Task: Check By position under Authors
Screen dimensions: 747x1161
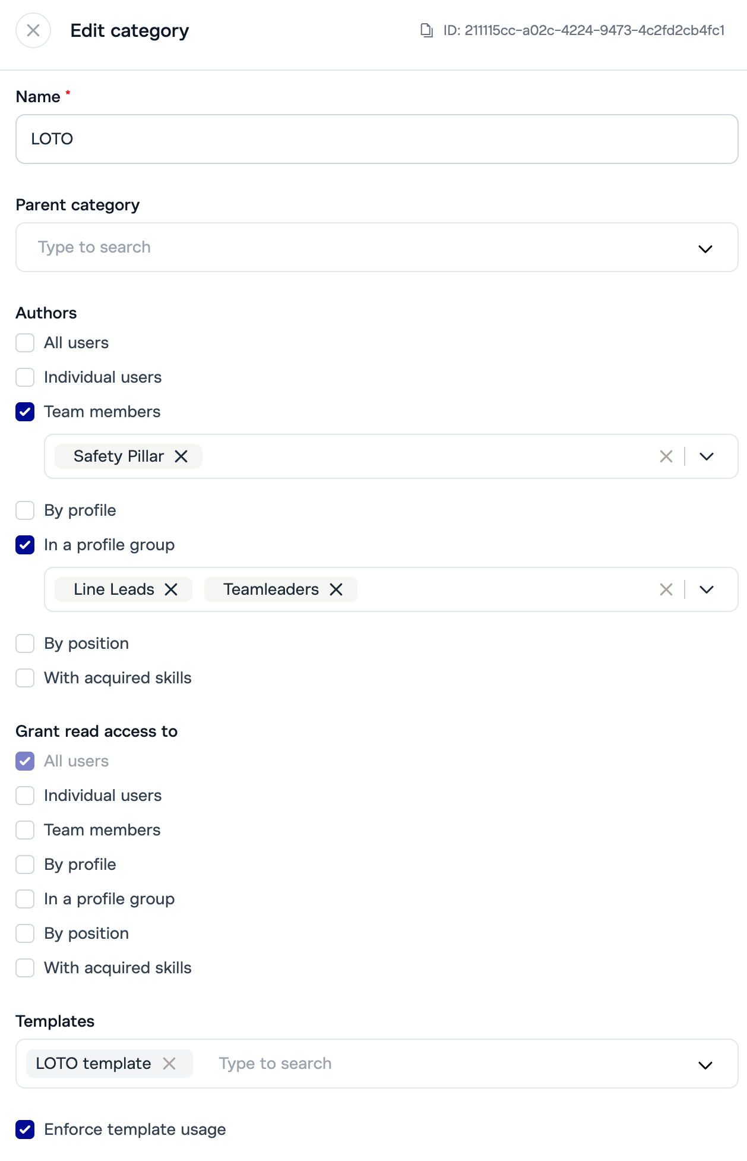Action: [x=25, y=643]
